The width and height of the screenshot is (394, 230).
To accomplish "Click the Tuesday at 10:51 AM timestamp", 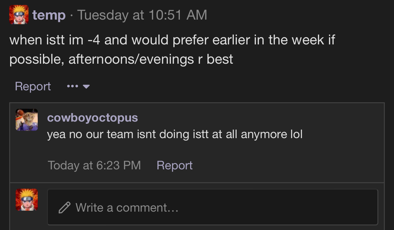I will 142,15.
